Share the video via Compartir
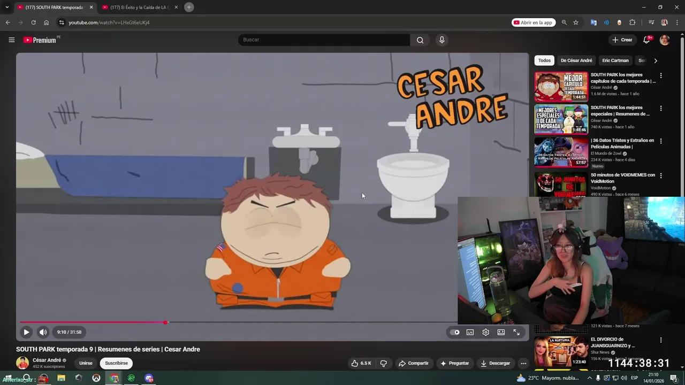 click(x=414, y=363)
